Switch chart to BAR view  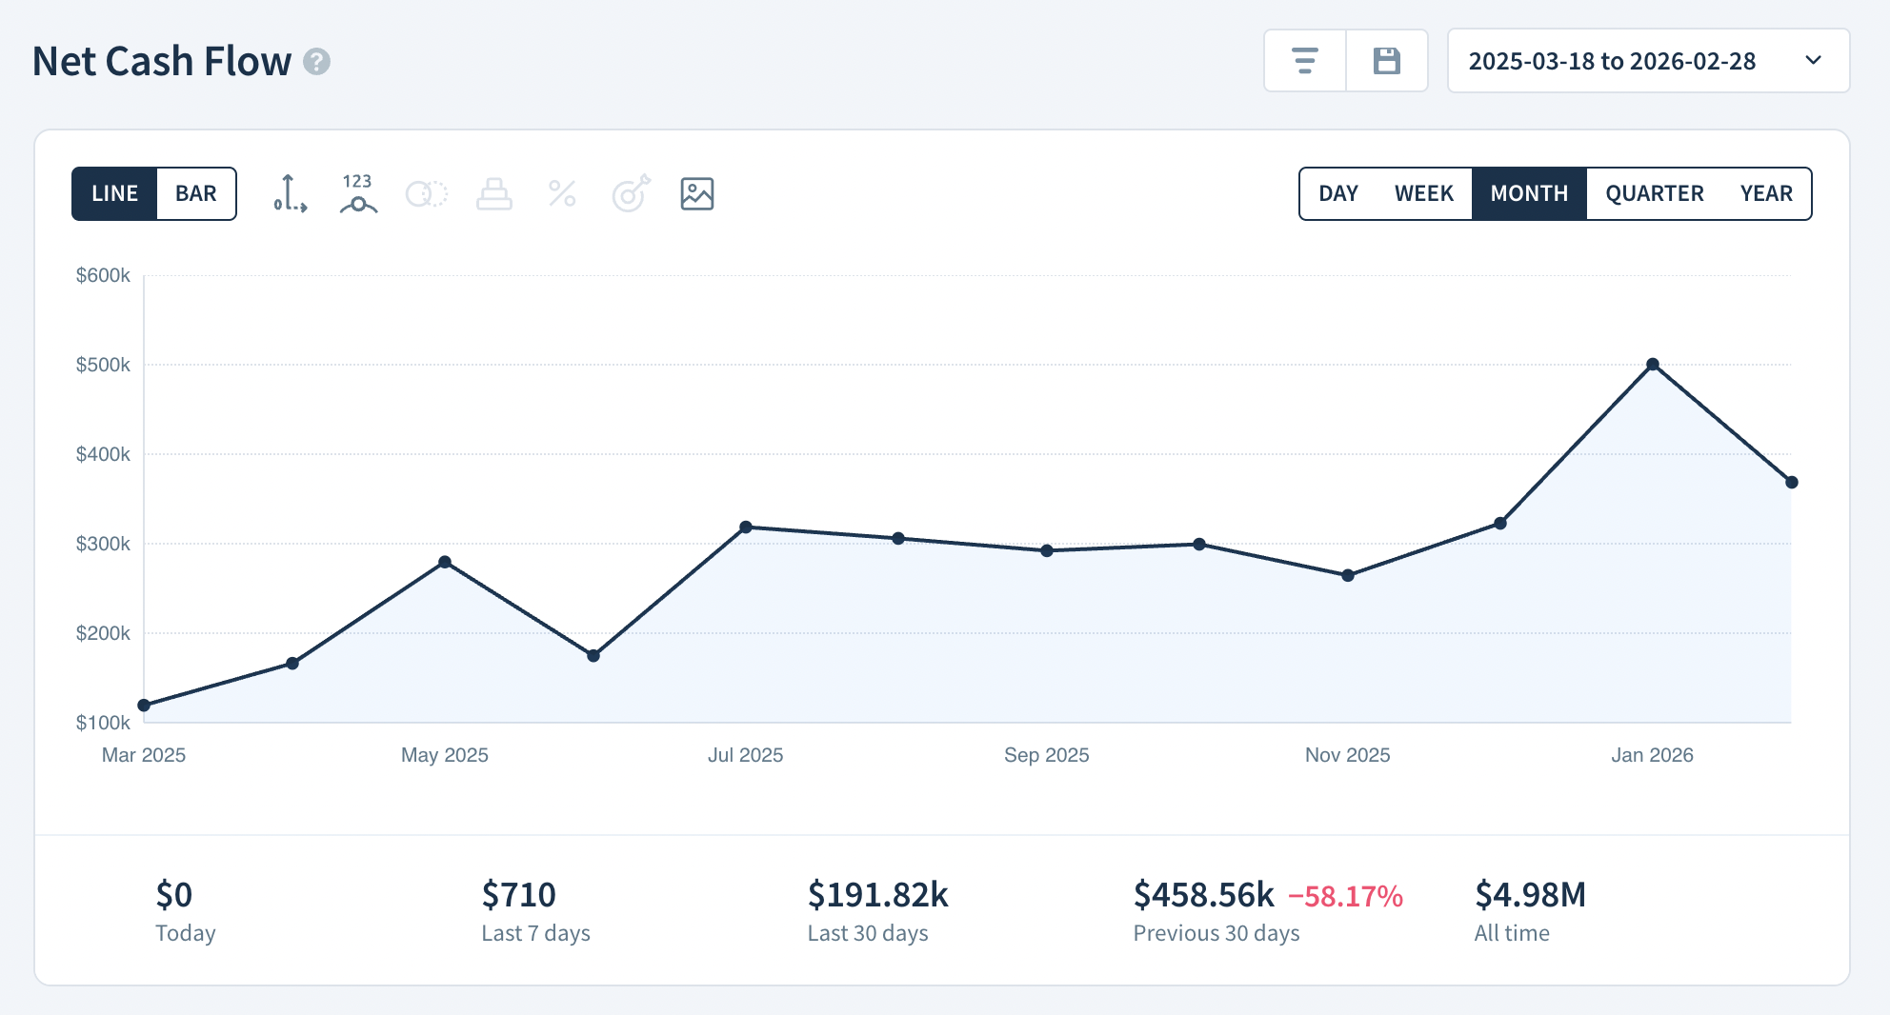click(x=195, y=192)
